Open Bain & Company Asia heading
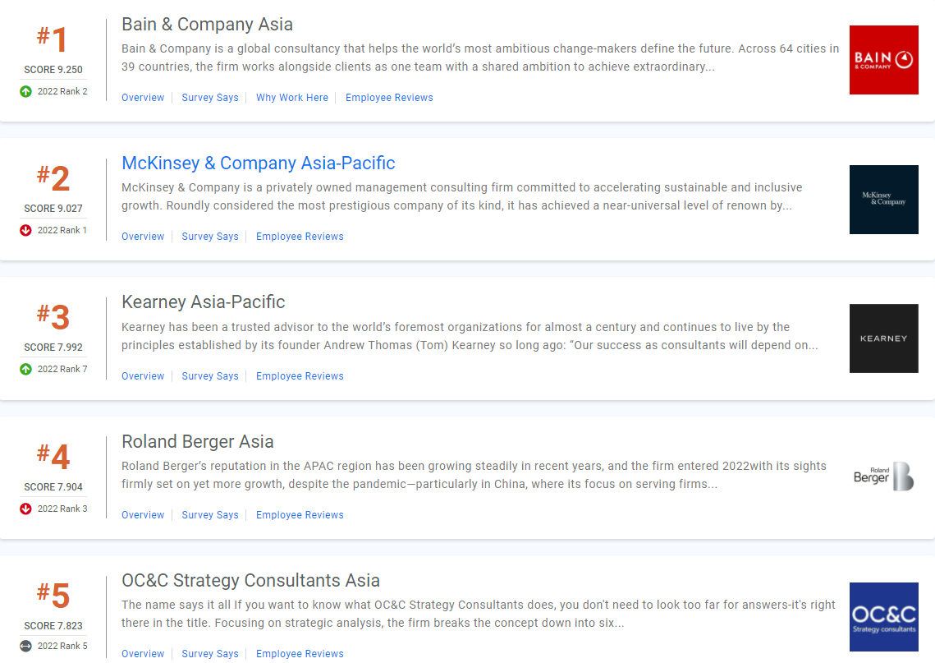Screen dimensions: 935x663 [207, 25]
